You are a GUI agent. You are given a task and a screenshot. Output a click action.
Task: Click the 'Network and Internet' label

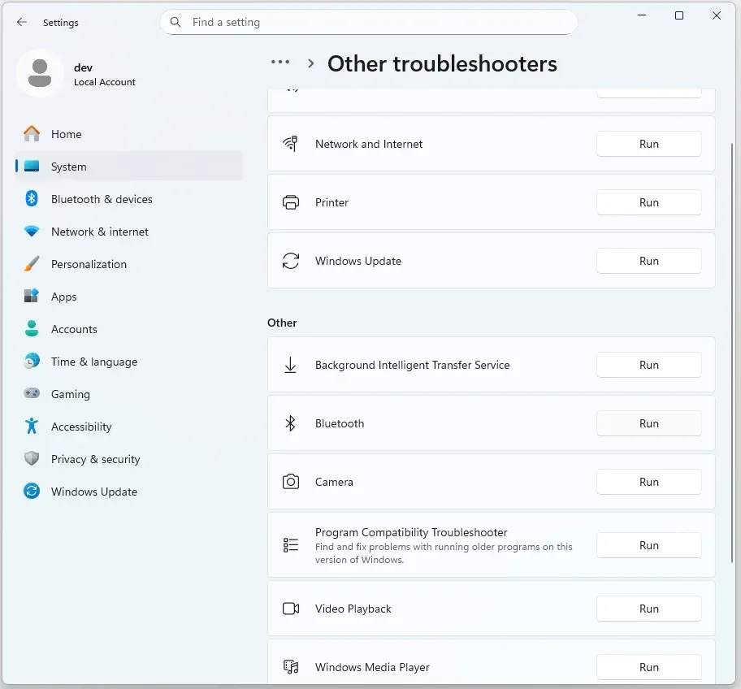pos(369,144)
